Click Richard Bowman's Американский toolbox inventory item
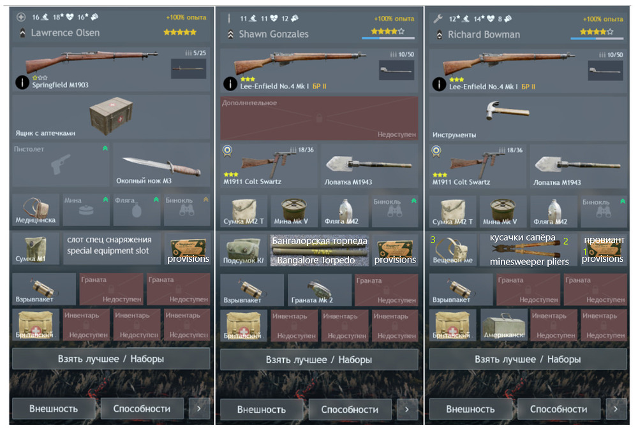This screenshot has width=638, height=432. pyautogui.click(x=504, y=325)
